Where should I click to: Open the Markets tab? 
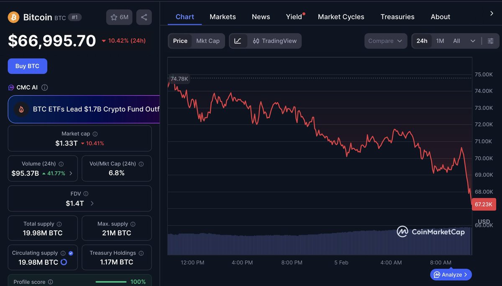[x=223, y=17]
